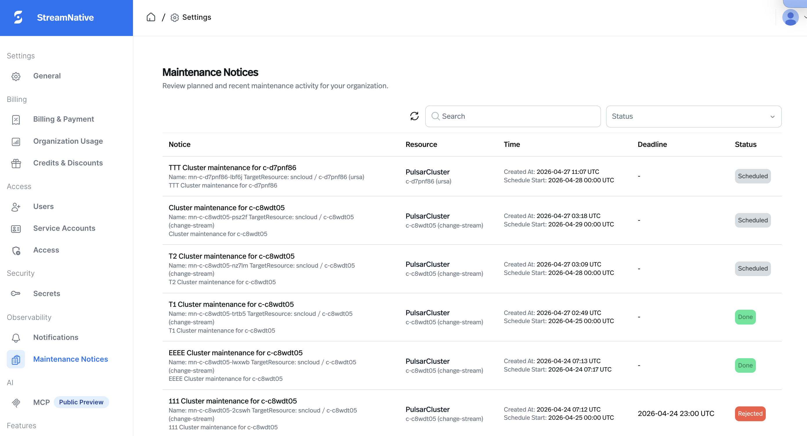The height and width of the screenshot is (436, 807).
Task: Click the Access shield icon
Action: 16,250
